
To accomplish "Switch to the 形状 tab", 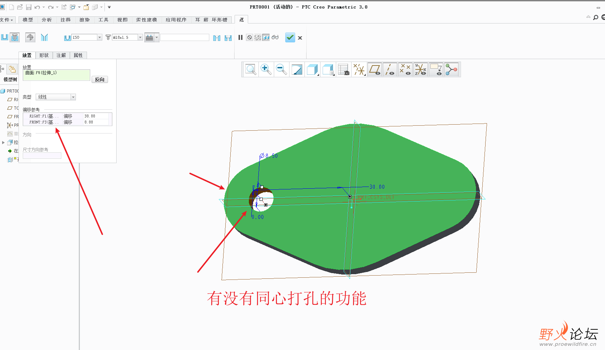I will [x=44, y=55].
